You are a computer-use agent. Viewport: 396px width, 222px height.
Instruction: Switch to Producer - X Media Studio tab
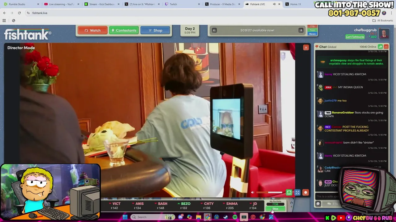coord(222,4)
